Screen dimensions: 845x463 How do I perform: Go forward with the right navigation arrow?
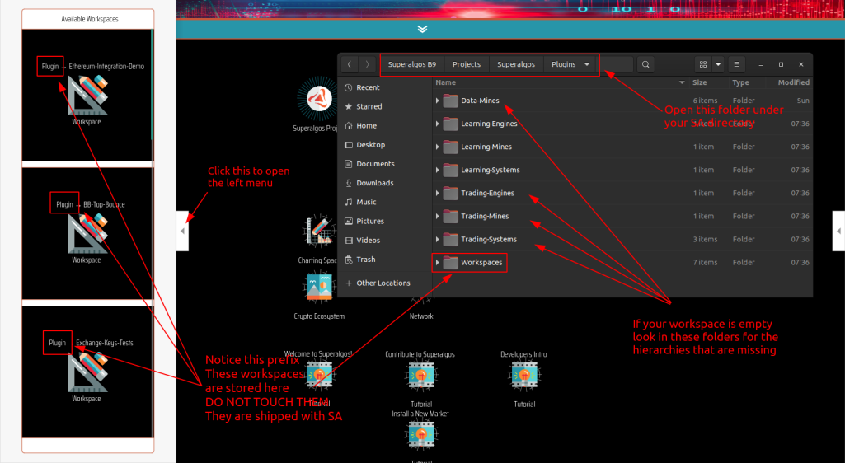click(x=368, y=64)
